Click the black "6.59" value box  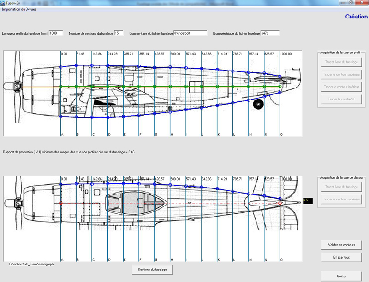pos(308,201)
